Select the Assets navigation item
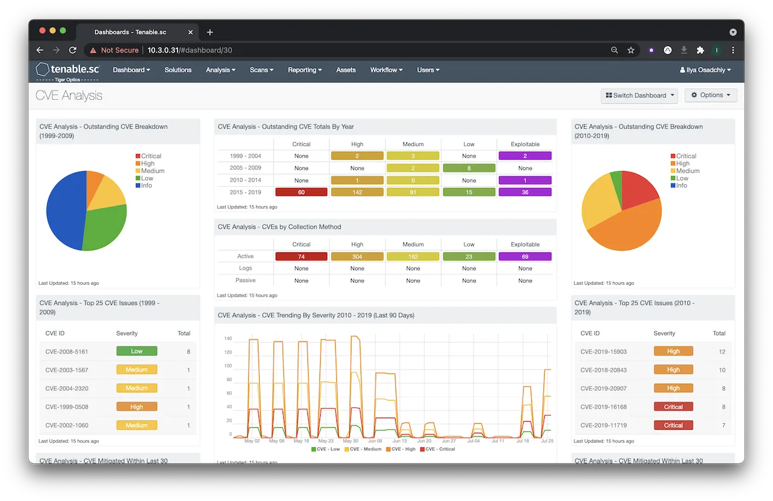Image resolution: width=773 pixels, height=501 pixels. 345,69
